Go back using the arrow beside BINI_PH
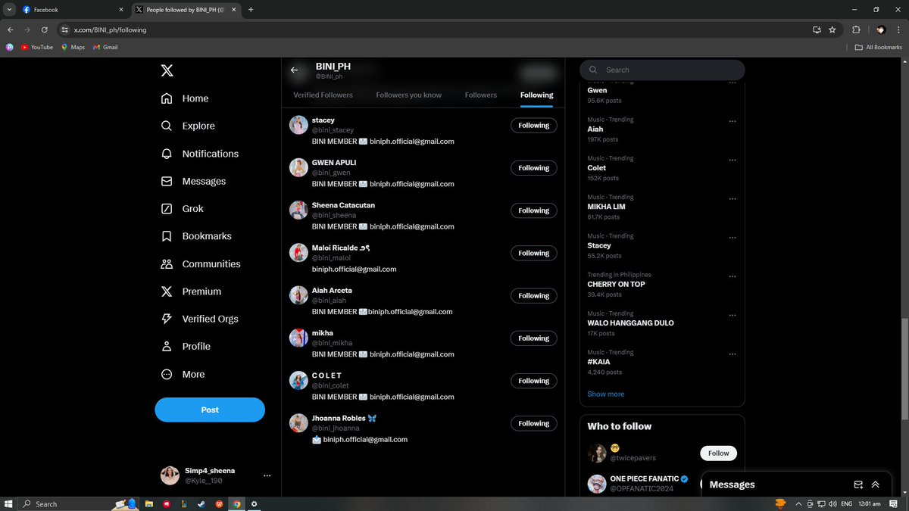This screenshot has height=511, width=909. point(295,70)
